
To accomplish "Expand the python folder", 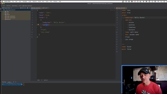I will click(4, 15).
